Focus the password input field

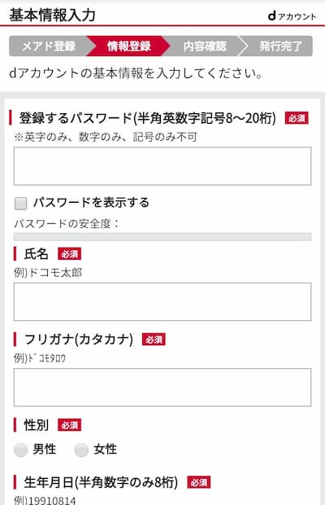pos(162,166)
